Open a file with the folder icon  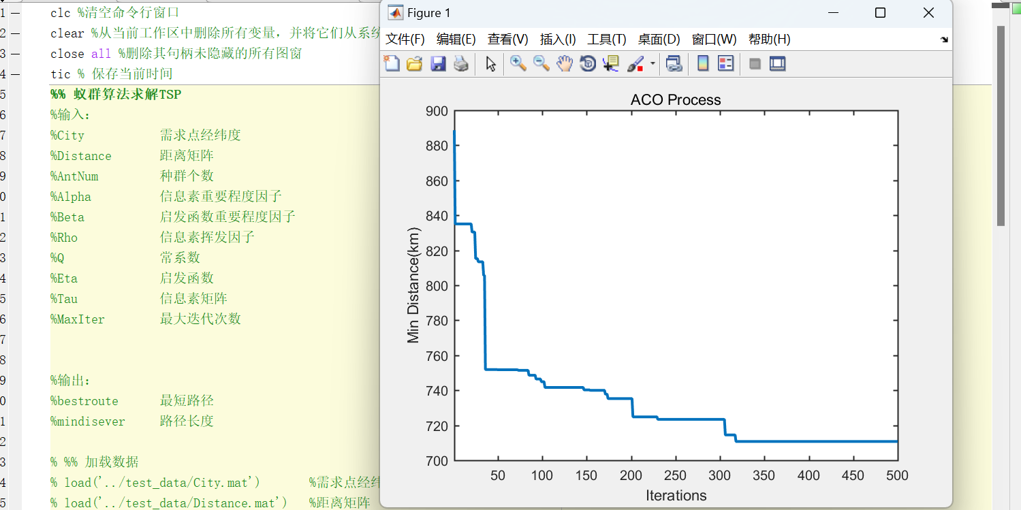(x=414, y=64)
